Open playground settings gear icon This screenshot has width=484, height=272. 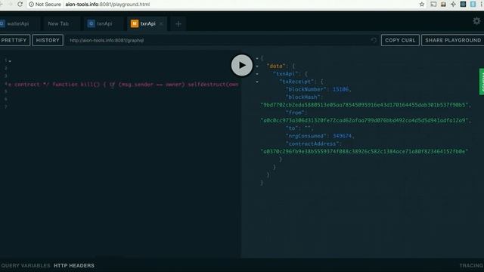point(476,21)
